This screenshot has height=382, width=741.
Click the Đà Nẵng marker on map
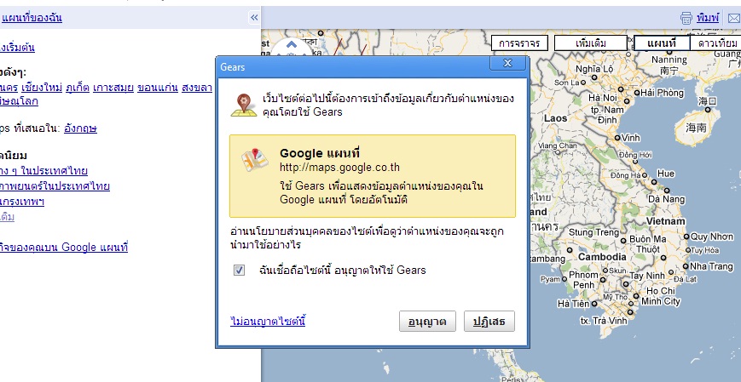pos(667,191)
